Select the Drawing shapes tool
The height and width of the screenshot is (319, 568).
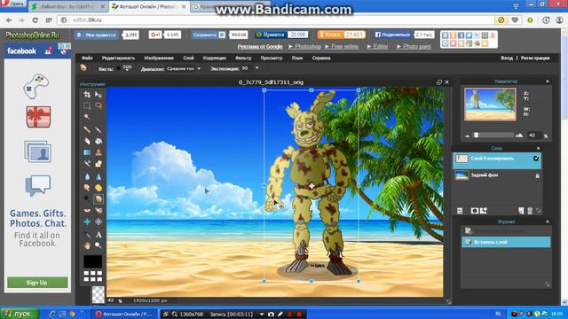(x=99, y=163)
